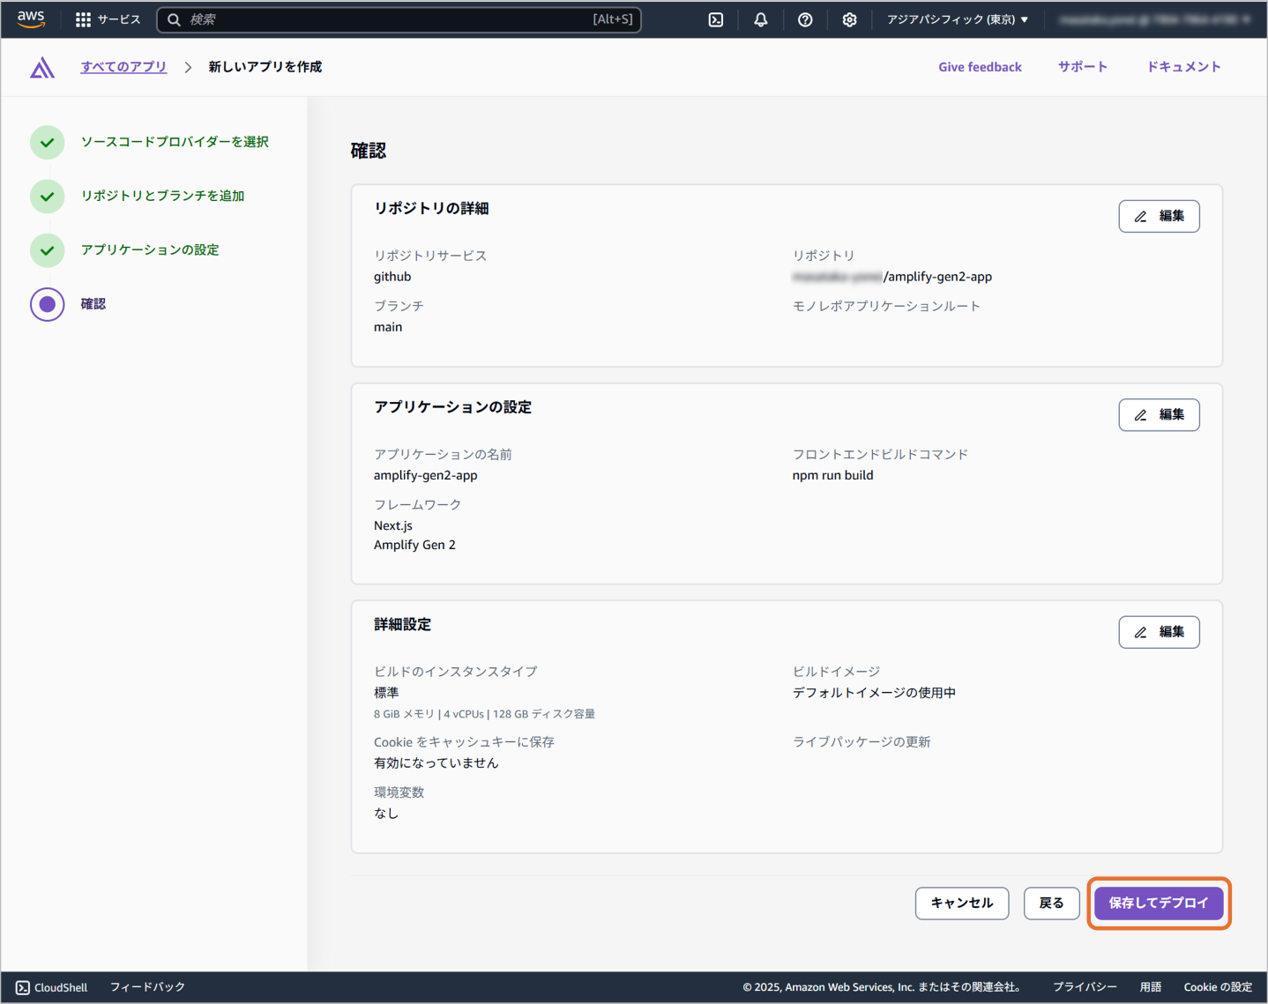Click the current-step circle icon for 確認
This screenshot has width=1268, height=1004.
pos(48,304)
